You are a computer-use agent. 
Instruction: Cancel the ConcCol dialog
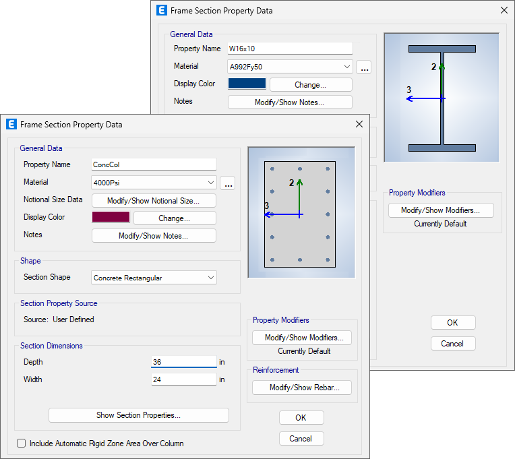[301, 439]
